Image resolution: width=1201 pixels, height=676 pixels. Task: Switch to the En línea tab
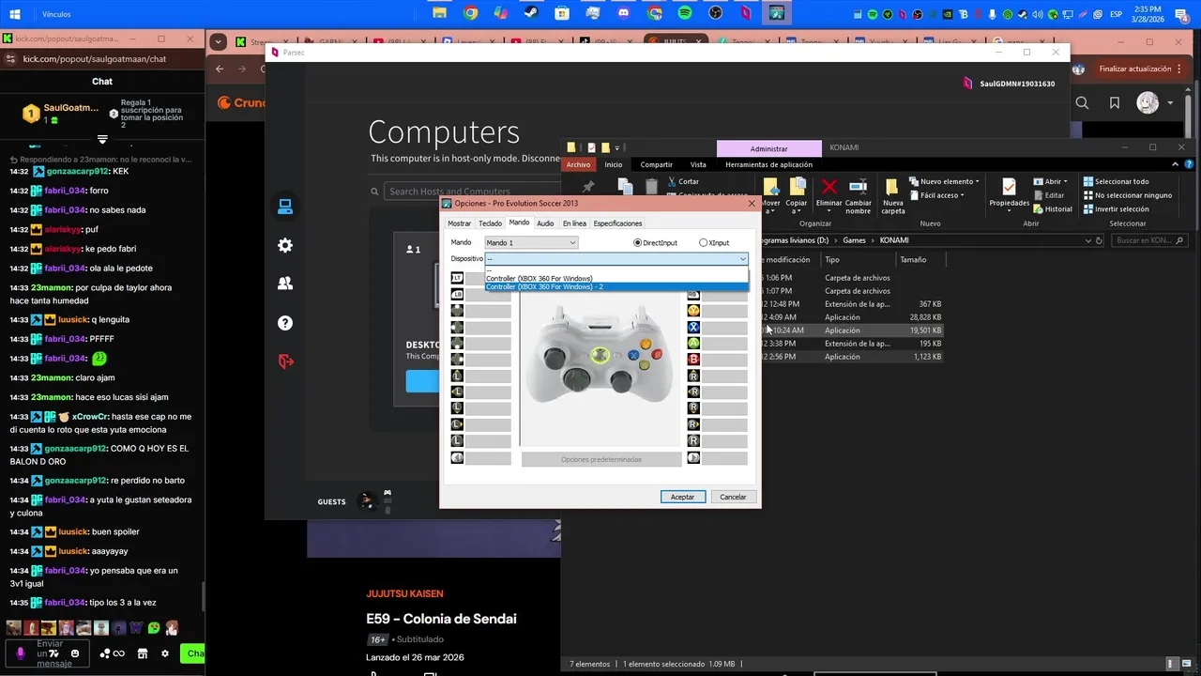(x=574, y=223)
